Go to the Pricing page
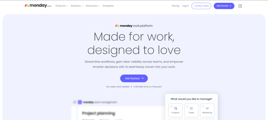This screenshot has height=120, width=268. tap(175, 6)
